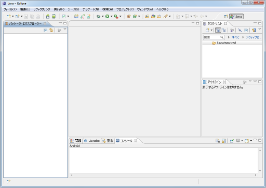266x188 pixels.
Task: Click Collapse All in Package Explorer
Action: pyautogui.click(x=45, y=31)
